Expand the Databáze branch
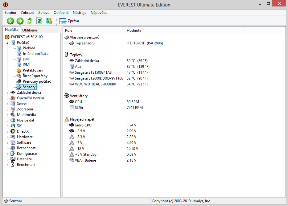 (7, 159)
